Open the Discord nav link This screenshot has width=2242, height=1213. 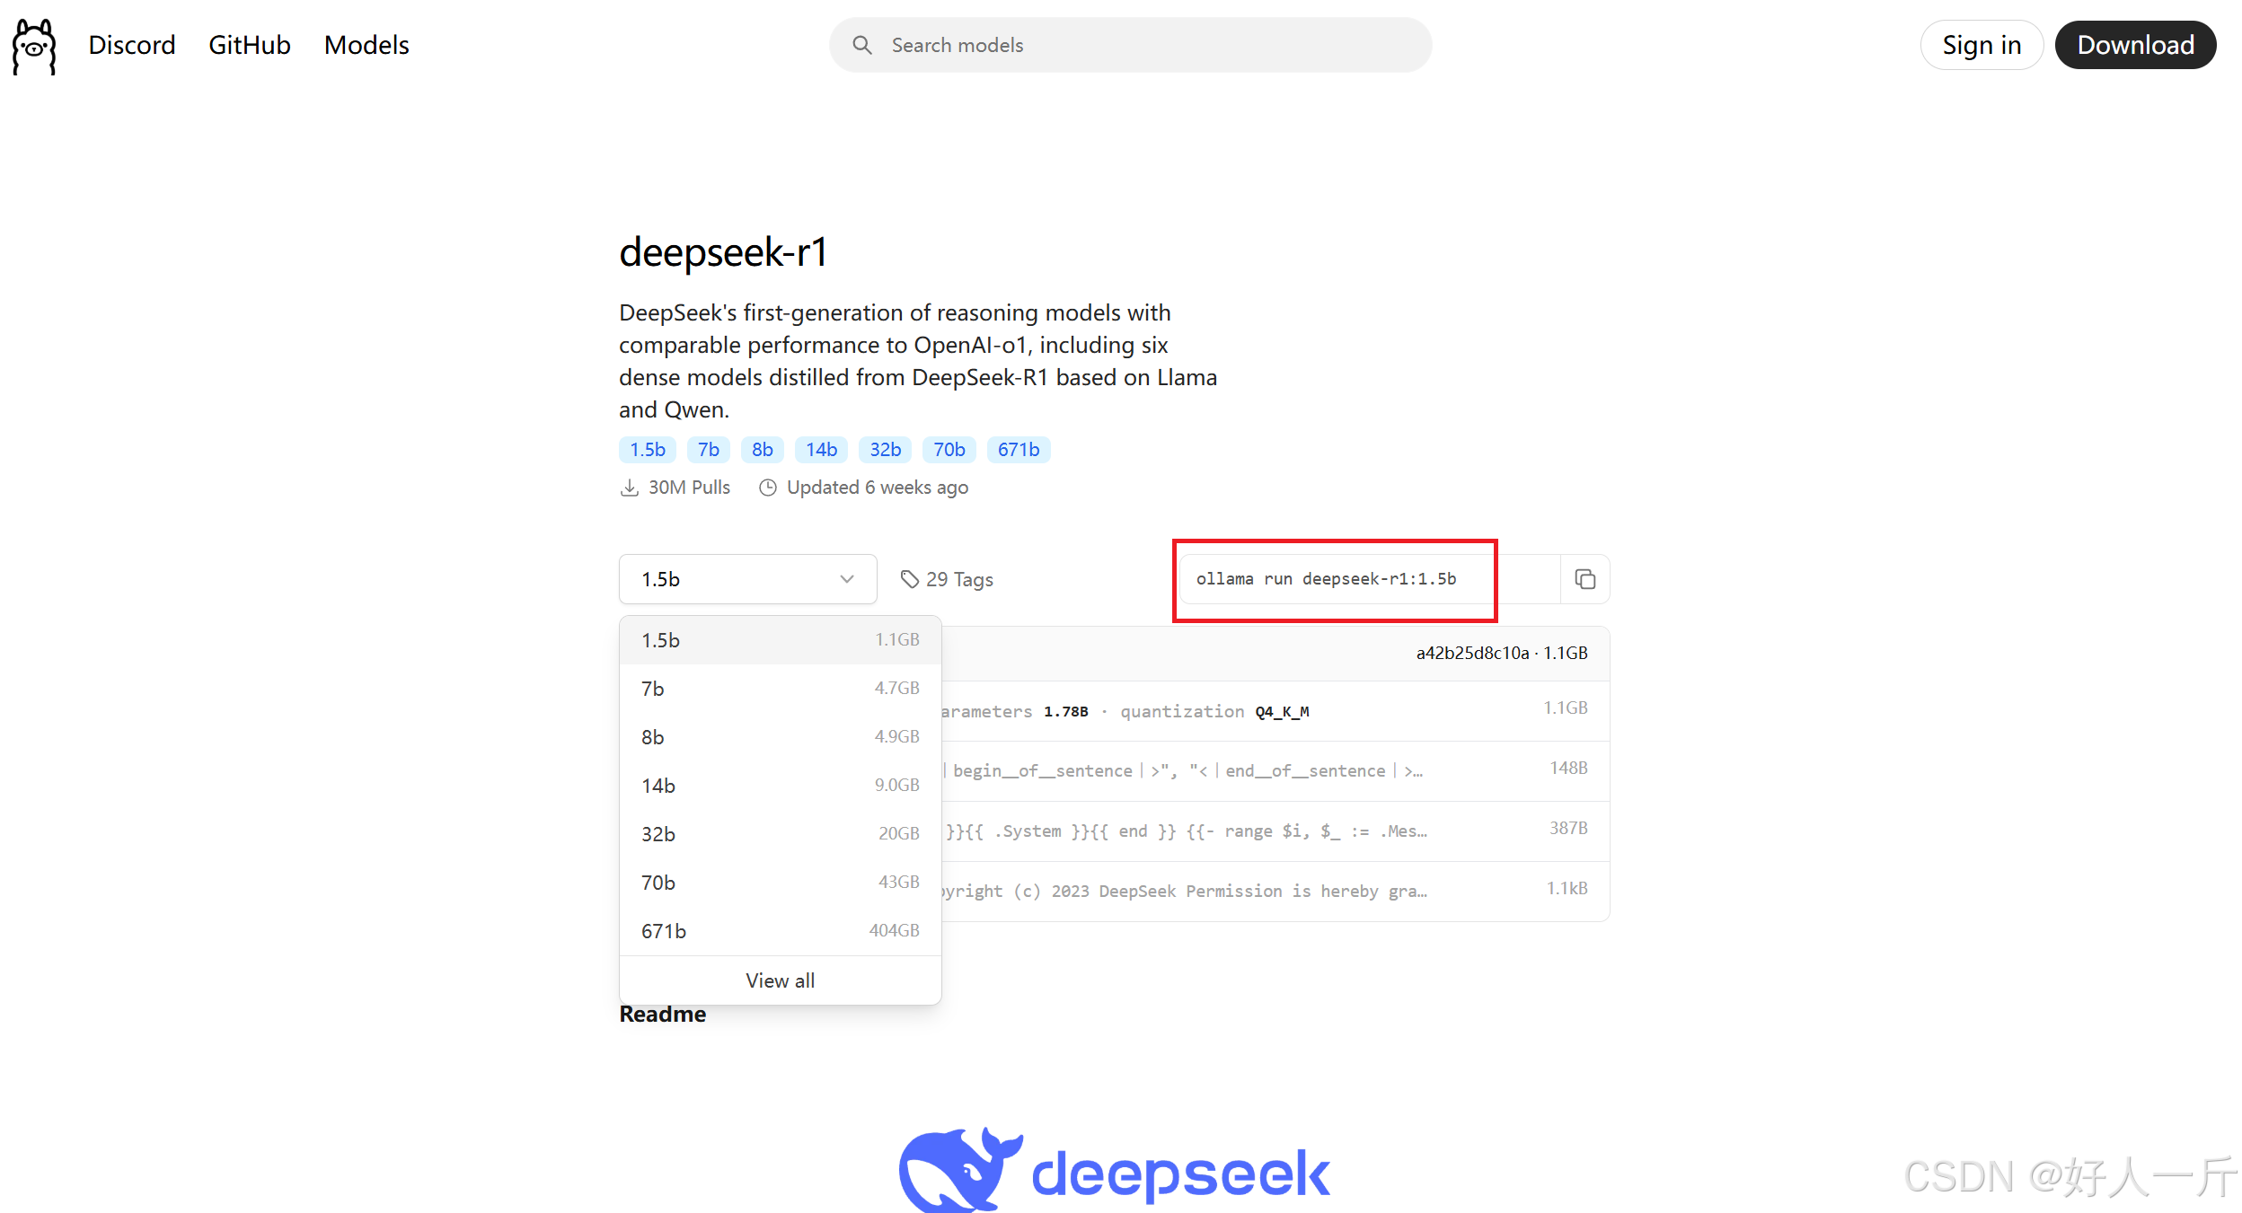pos(131,45)
